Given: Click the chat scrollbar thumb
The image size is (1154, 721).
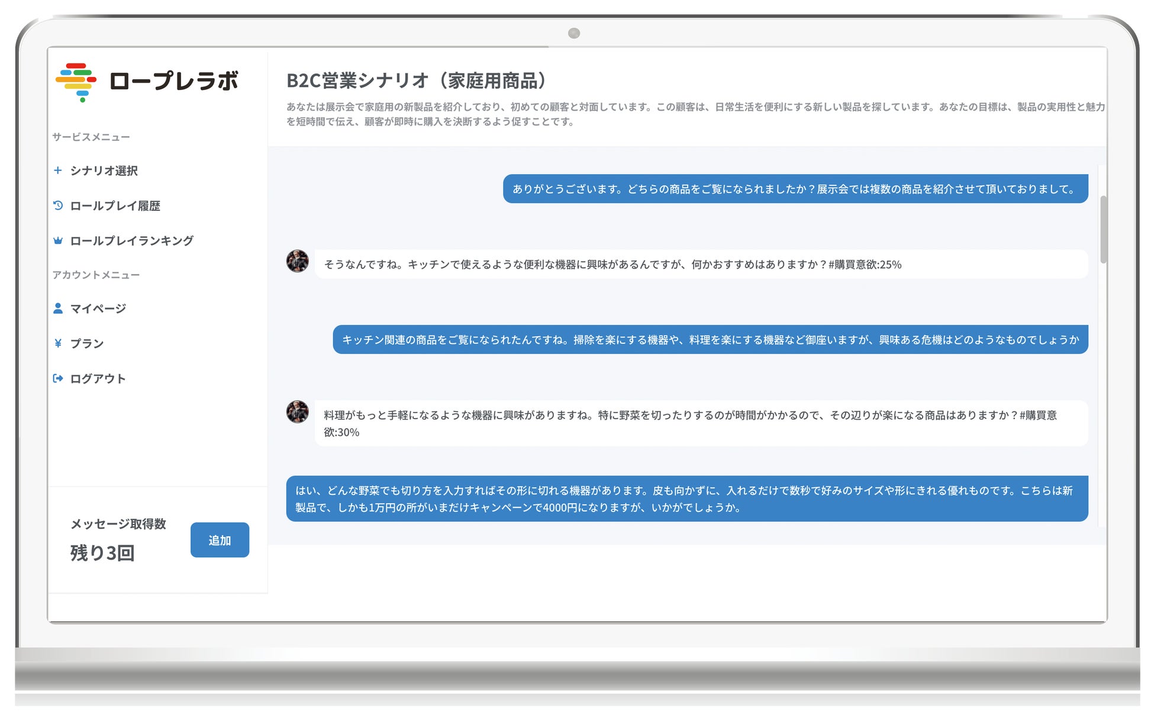Looking at the screenshot, I should coord(1103,230).
